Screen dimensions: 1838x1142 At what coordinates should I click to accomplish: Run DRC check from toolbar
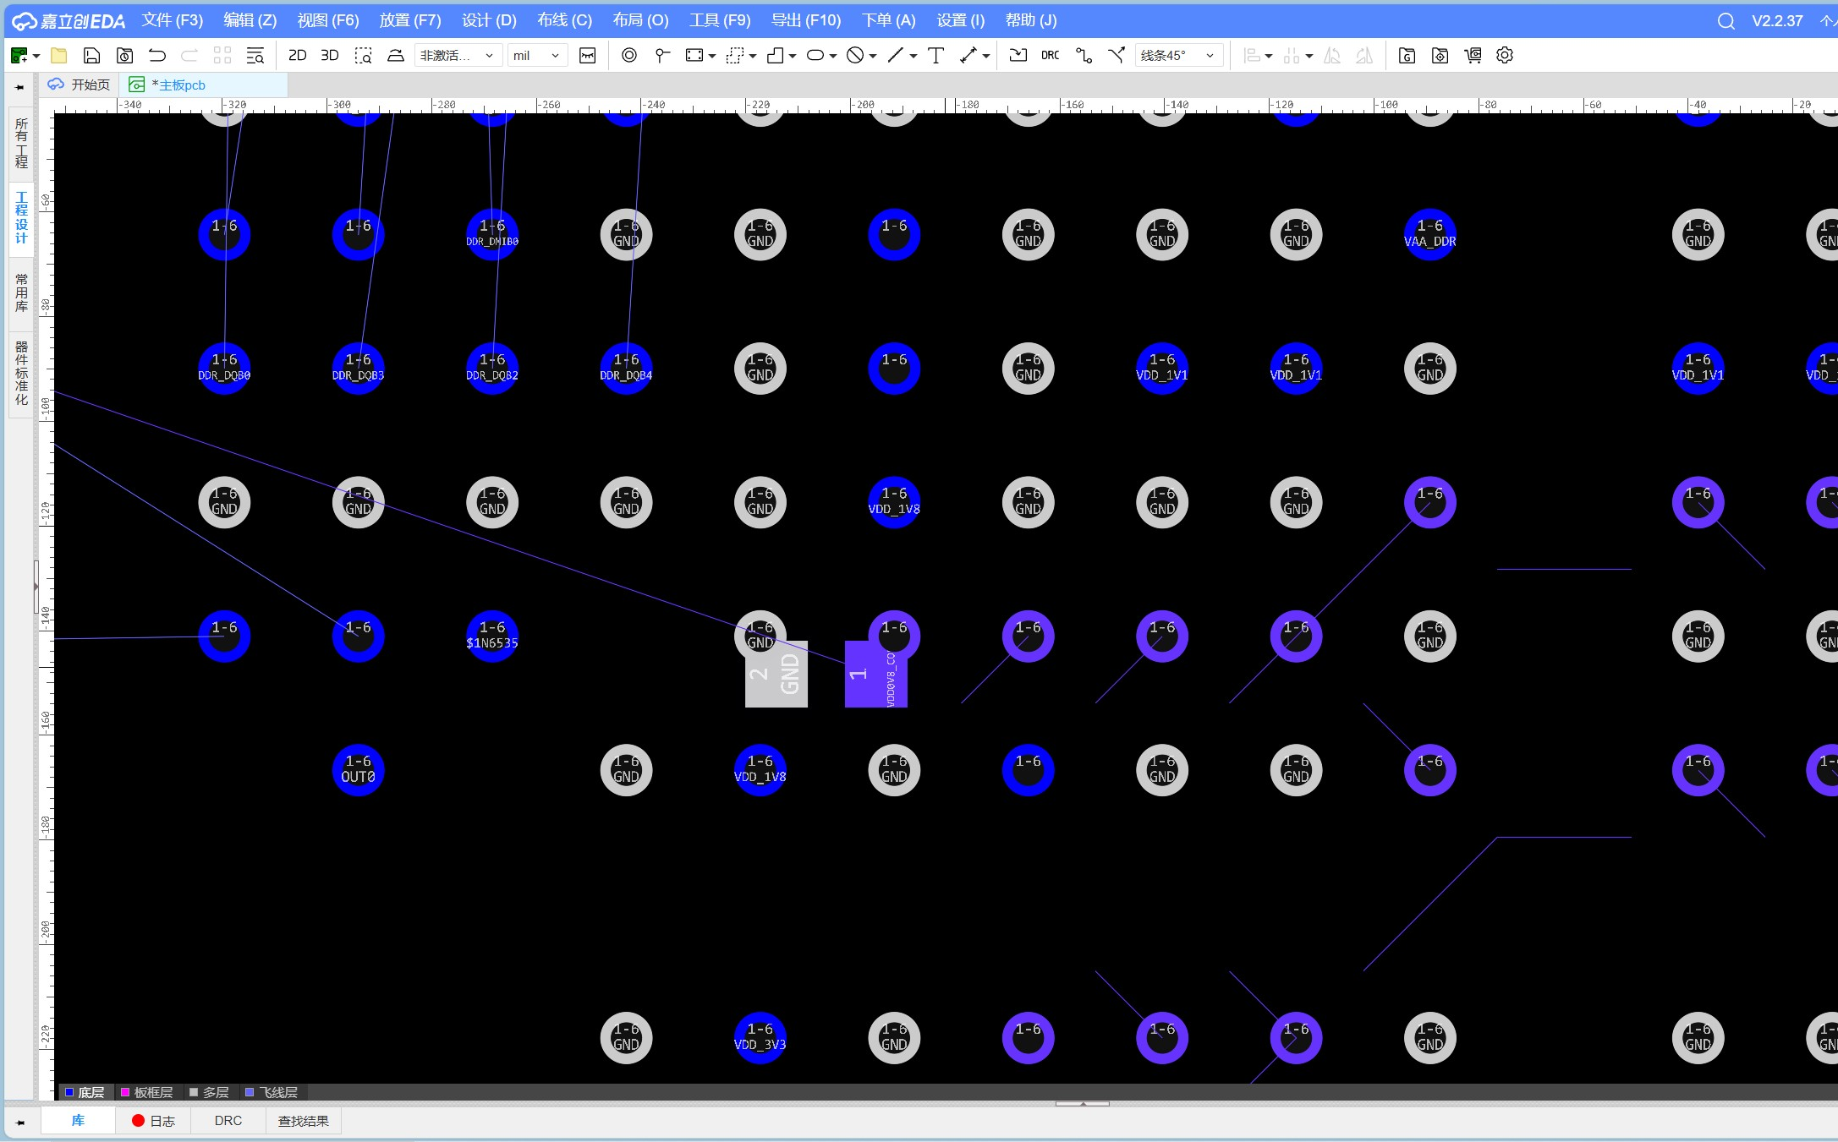(x=1050, y=56)
